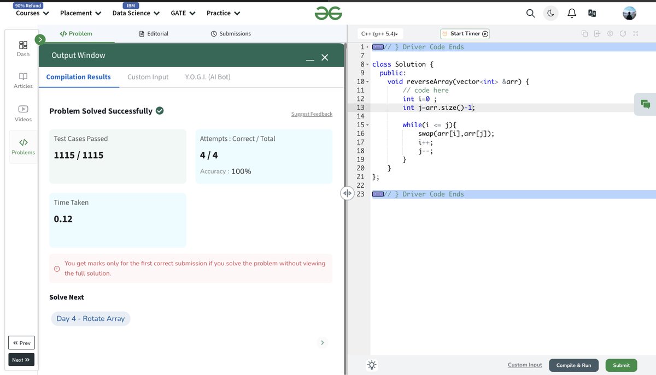Screen dimensions: 656x375
Task: Open the Dash sidebar icon
Action: [23, 49]
